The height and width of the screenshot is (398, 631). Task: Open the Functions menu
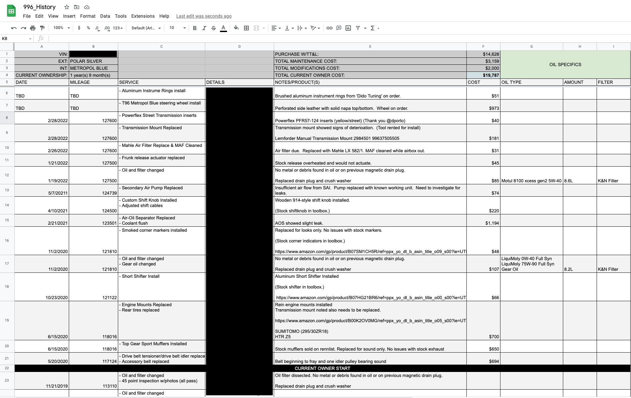click(372, 28)
